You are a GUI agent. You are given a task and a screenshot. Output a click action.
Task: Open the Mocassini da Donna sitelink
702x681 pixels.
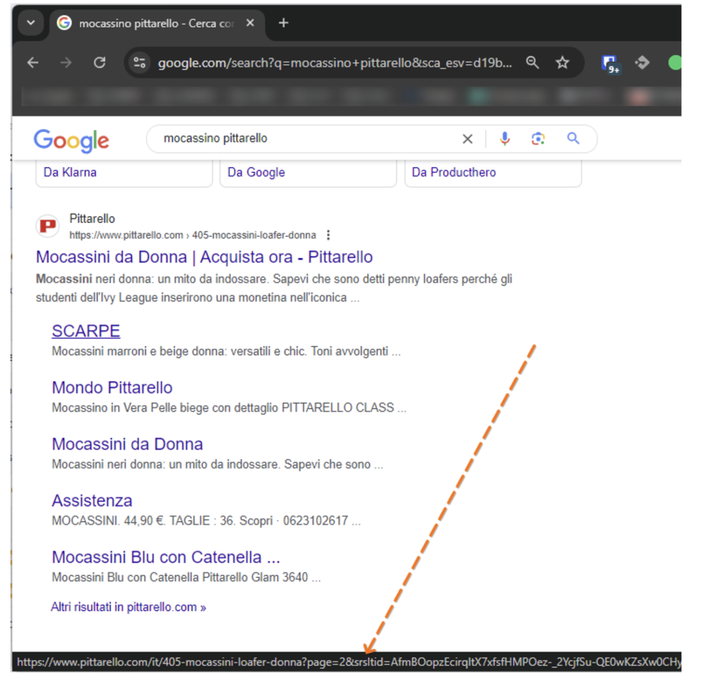click(x=127, y=444)
